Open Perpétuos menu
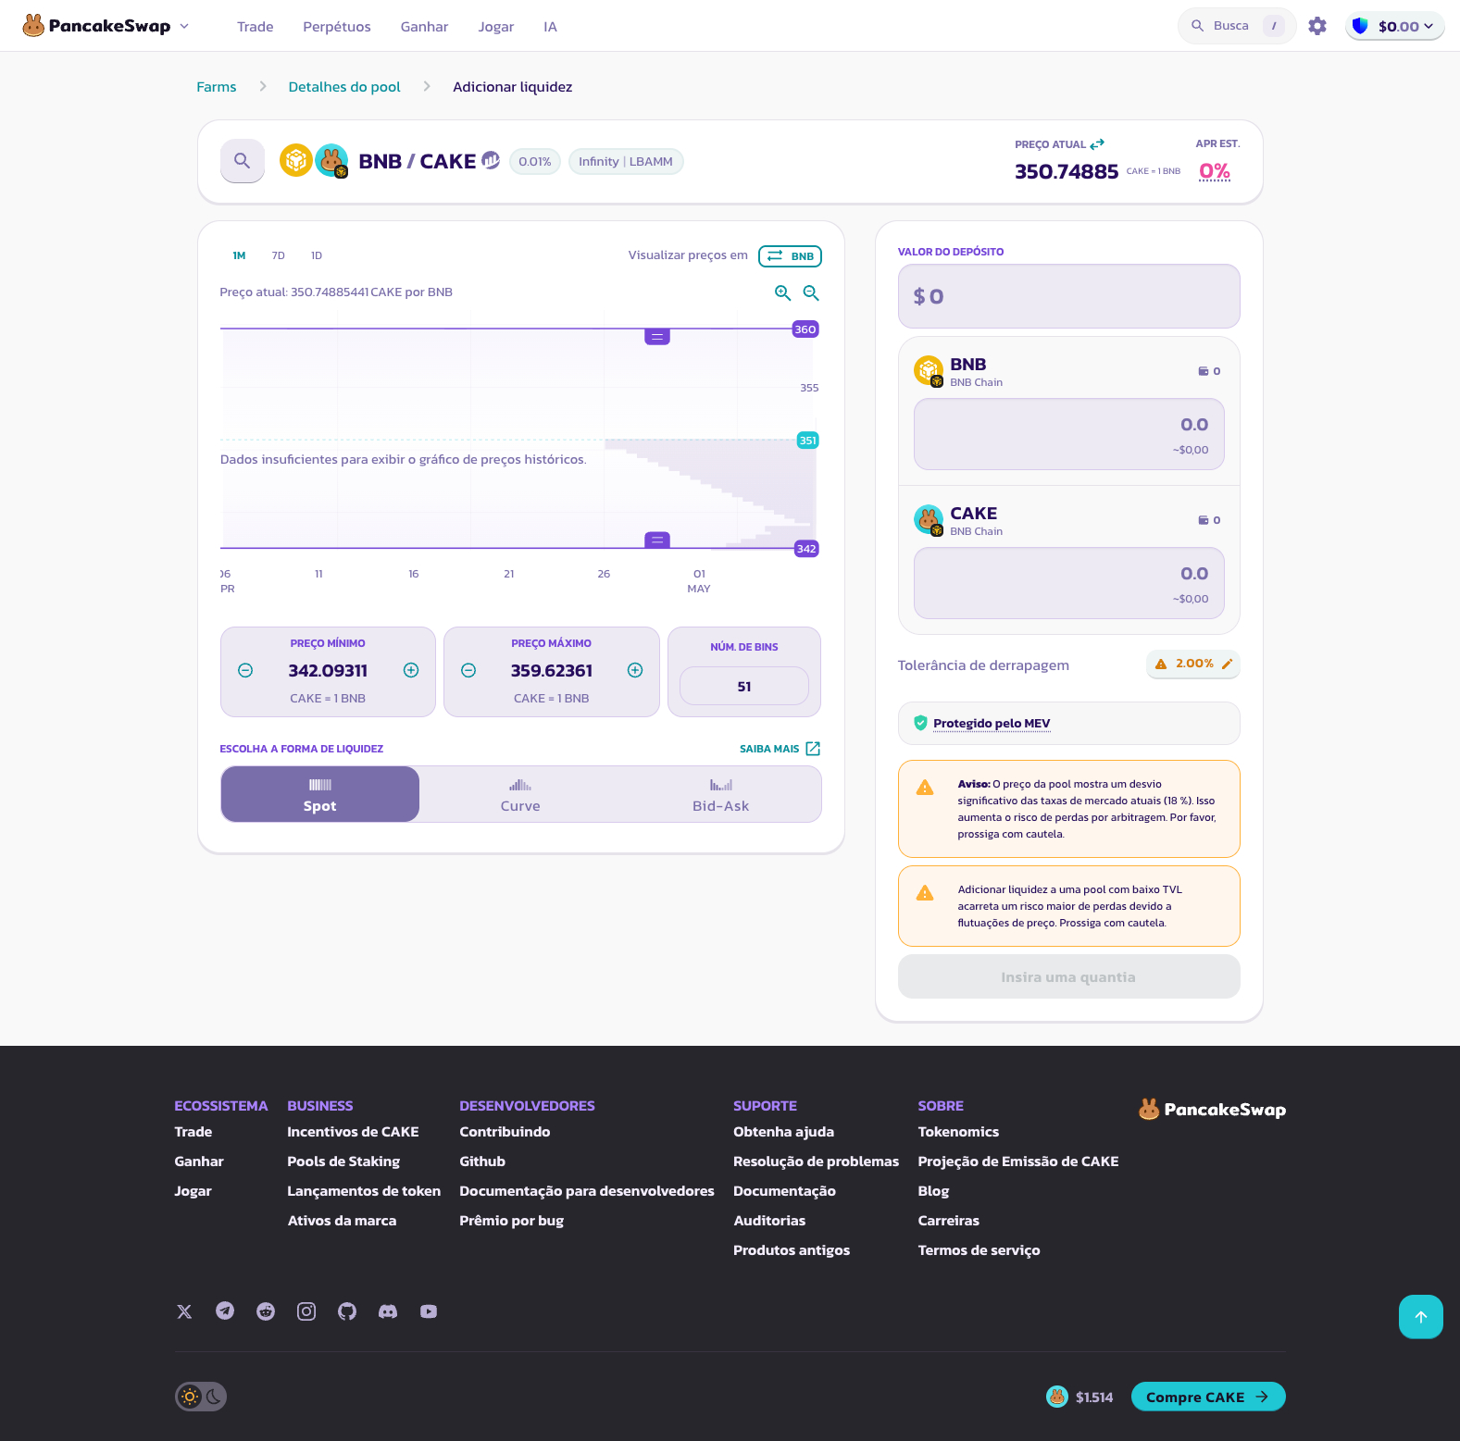This screenshot has height=1441, width=1460. click(337, 27)
